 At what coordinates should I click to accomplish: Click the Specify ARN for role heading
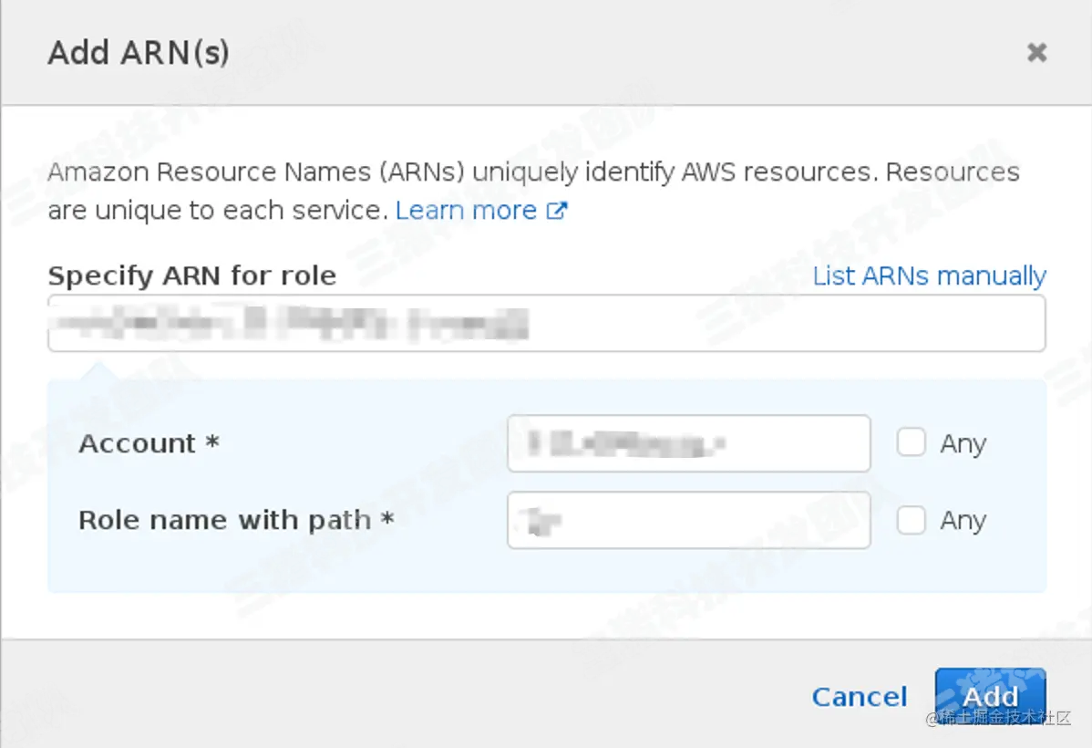(x=191, y=275)
